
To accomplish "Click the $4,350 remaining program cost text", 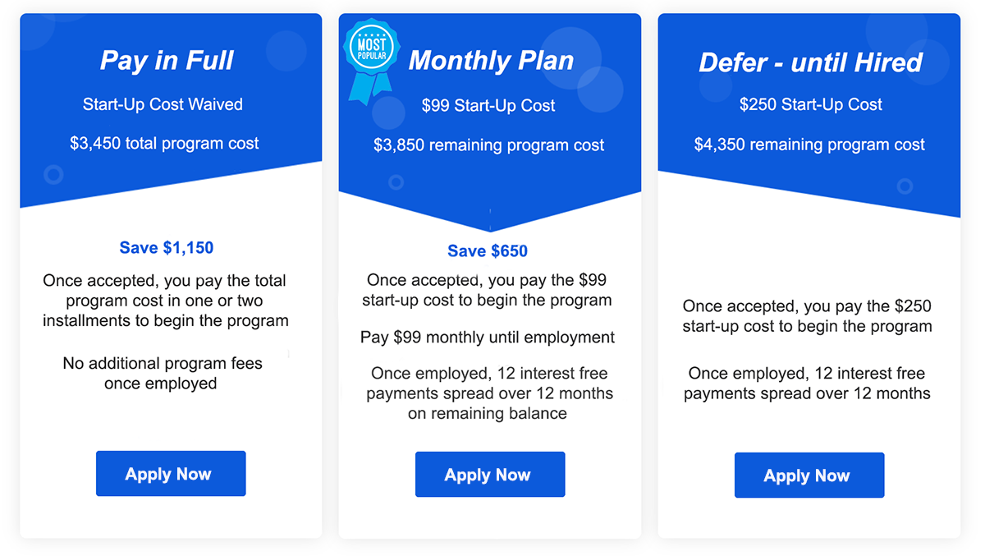I will tap(809, 145).
